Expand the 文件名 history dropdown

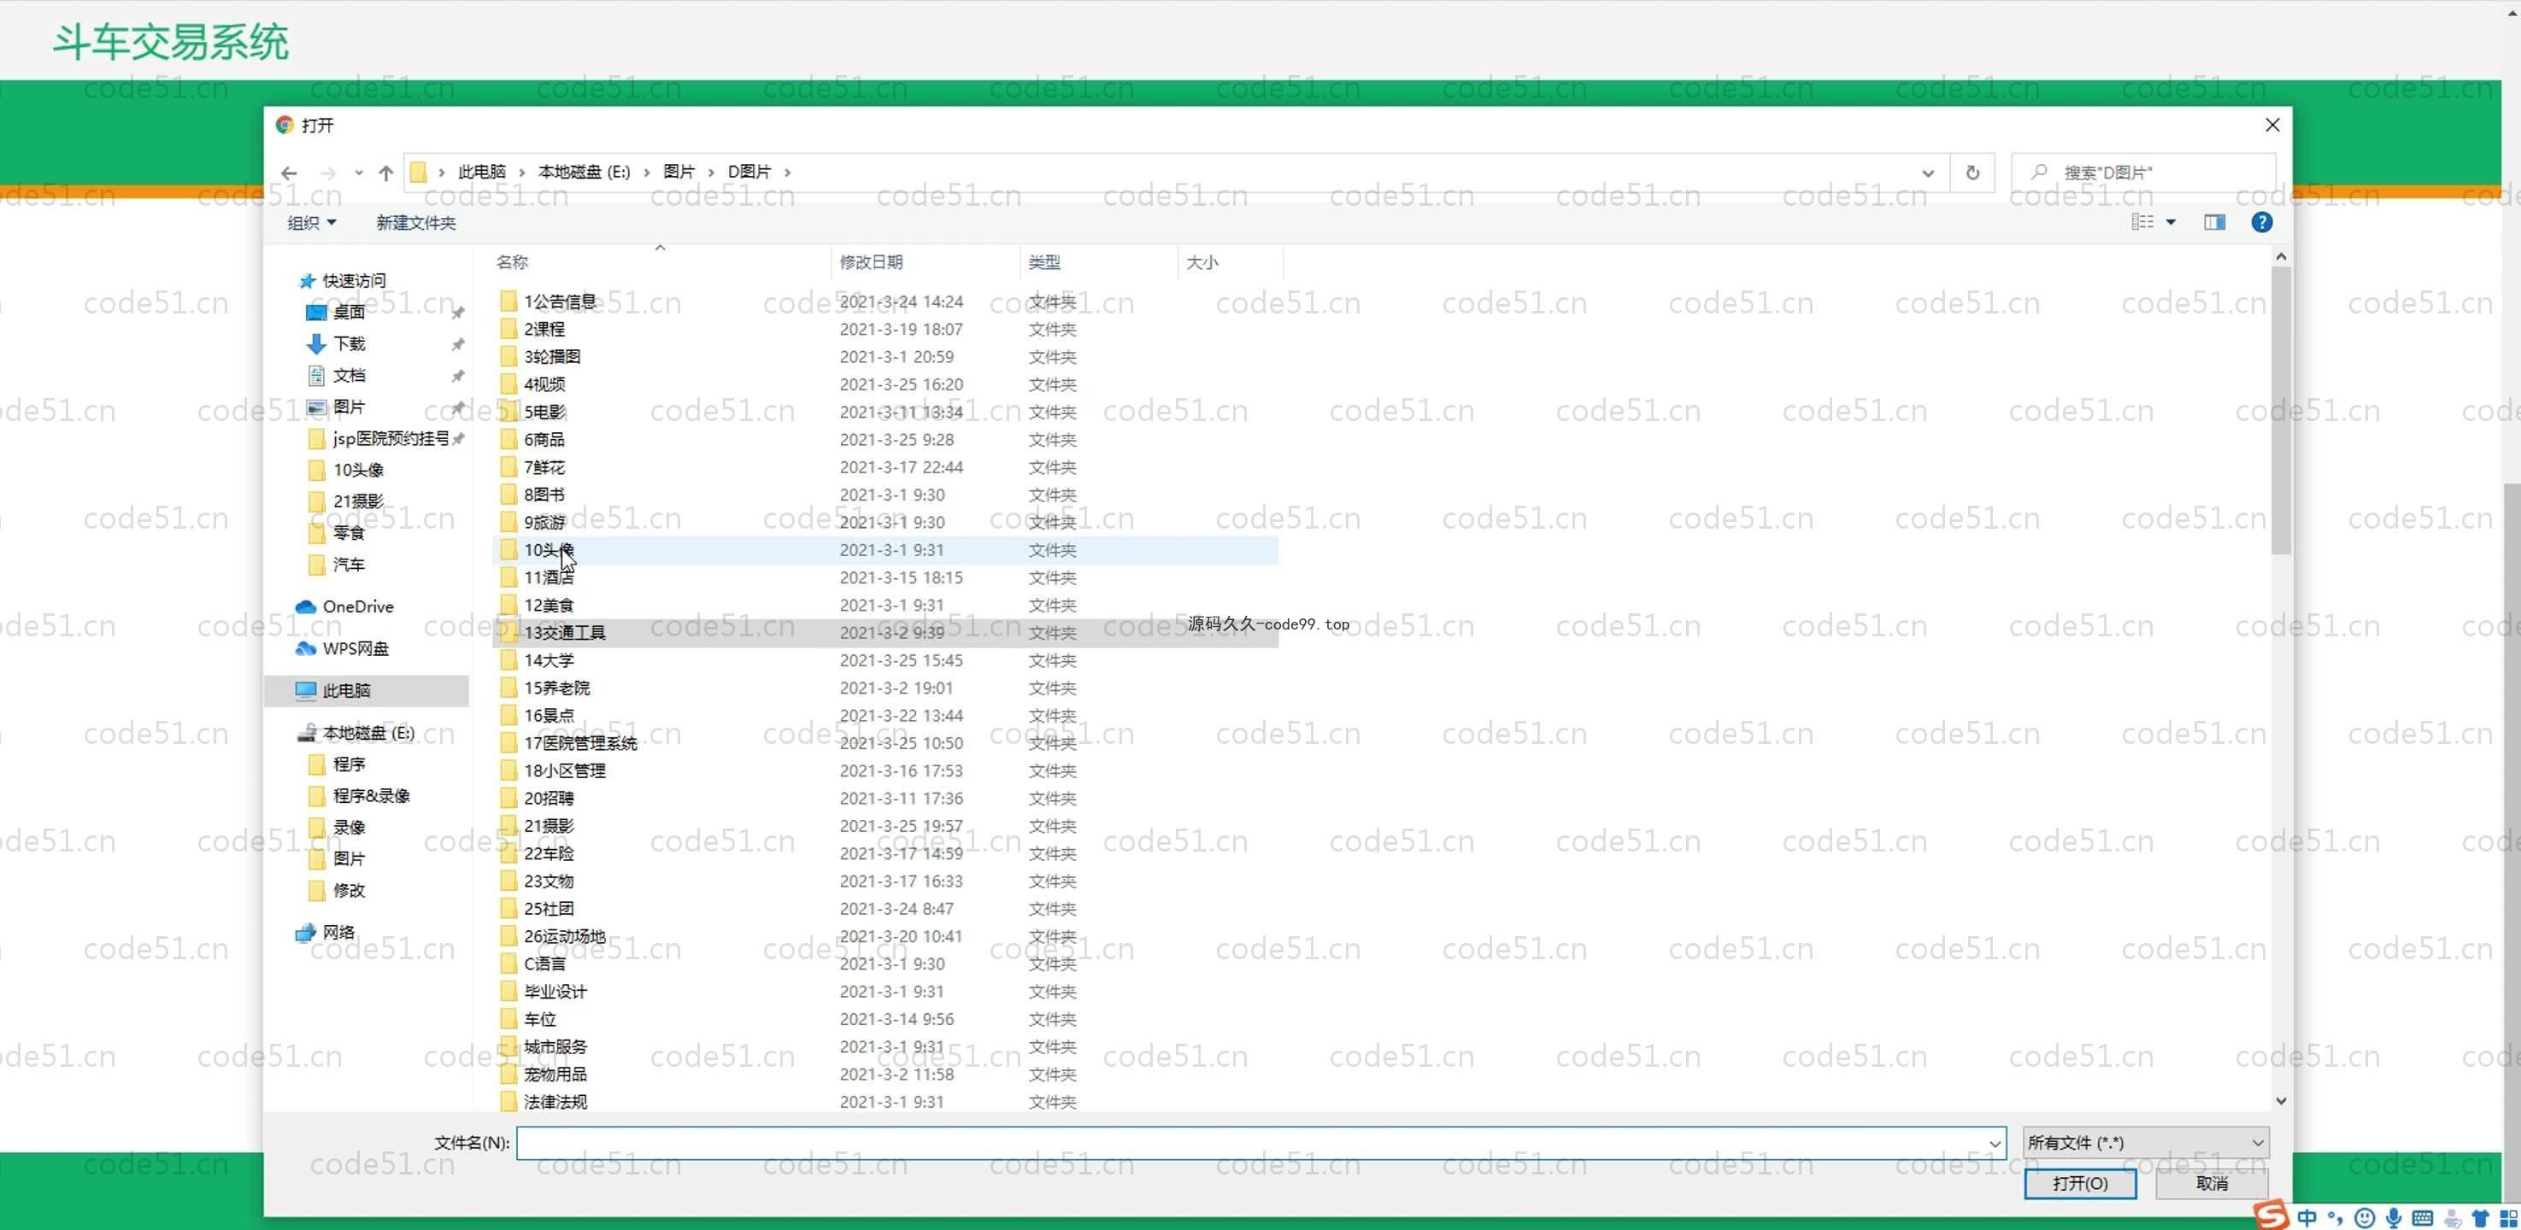[1995, 1143]
